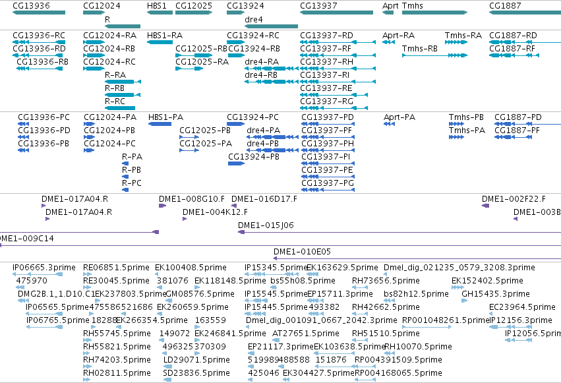Select clone DME1-016D17.F
Screen dimensions: 561x383
click(264, 199)
